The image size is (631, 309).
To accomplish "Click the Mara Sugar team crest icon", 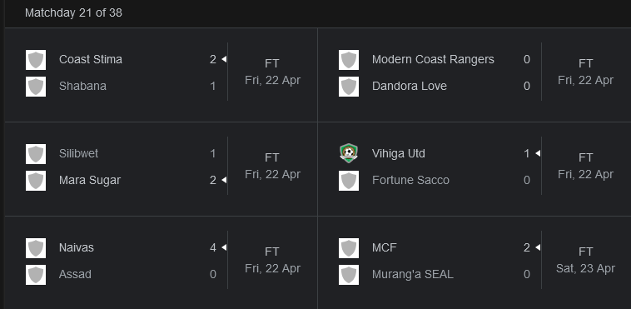I will 36,181.
